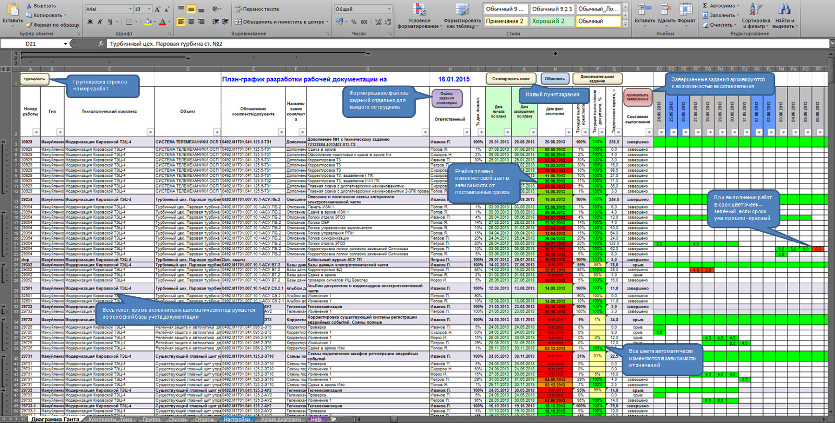Image resolution: width=835 pixels, height=423 pixels.
Task: Toggle the middle vertical align button
Action: (x=191, y=9)
